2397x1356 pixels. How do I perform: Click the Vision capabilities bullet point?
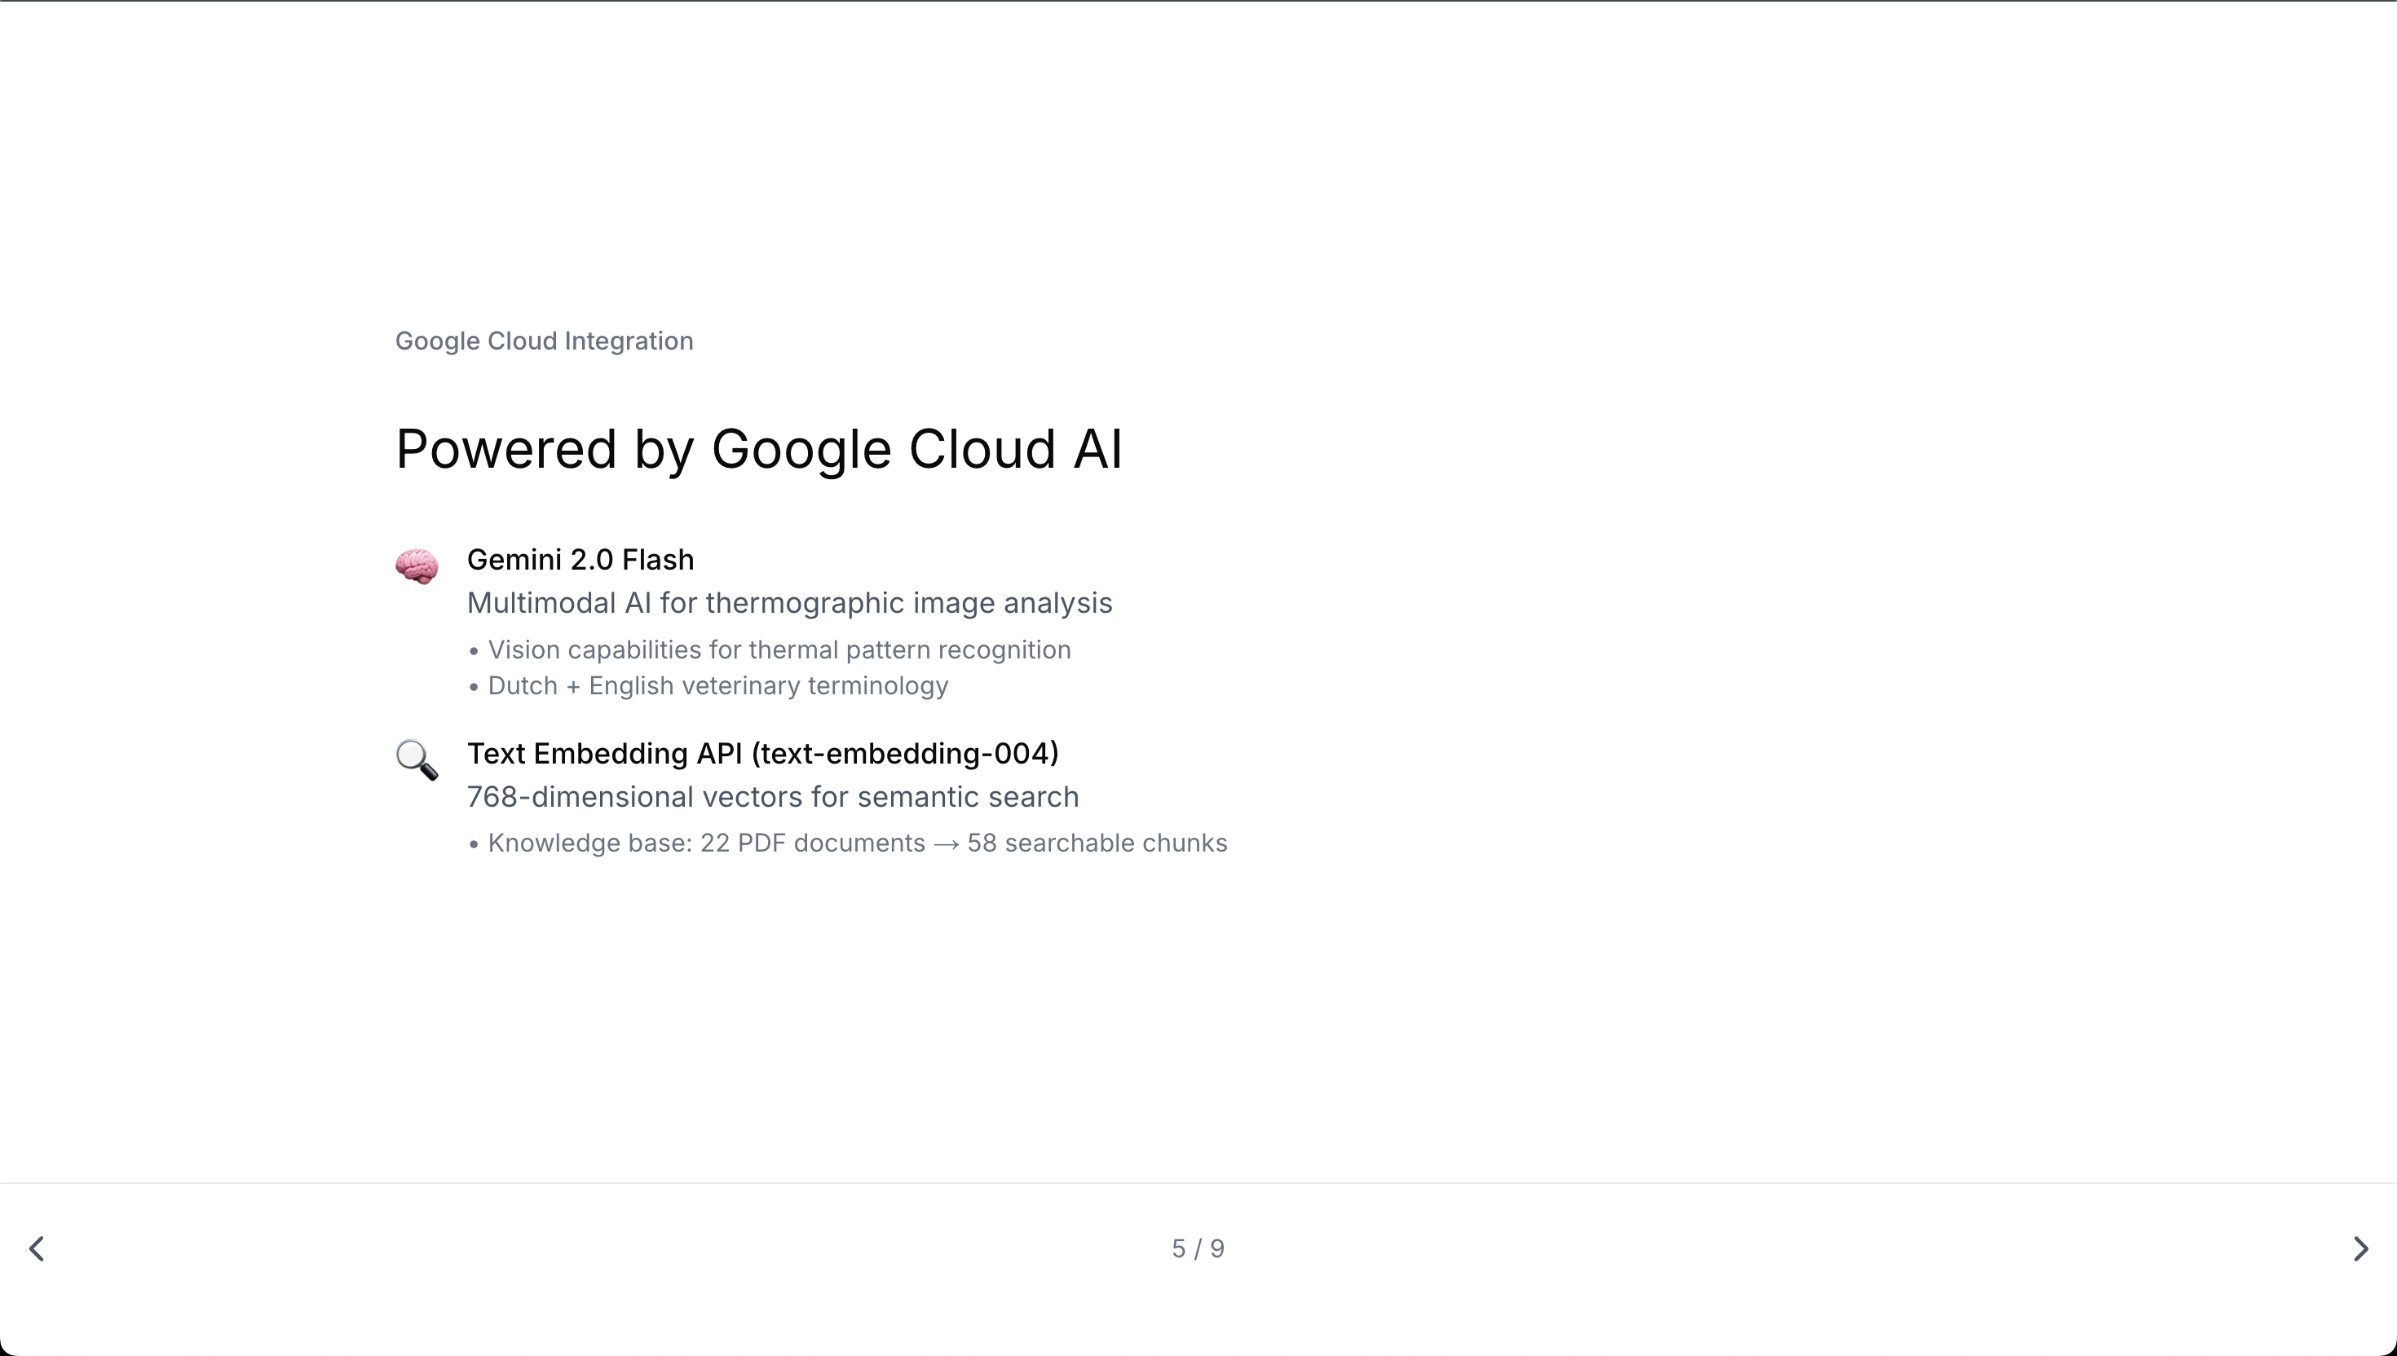click(x=779, y=650)
